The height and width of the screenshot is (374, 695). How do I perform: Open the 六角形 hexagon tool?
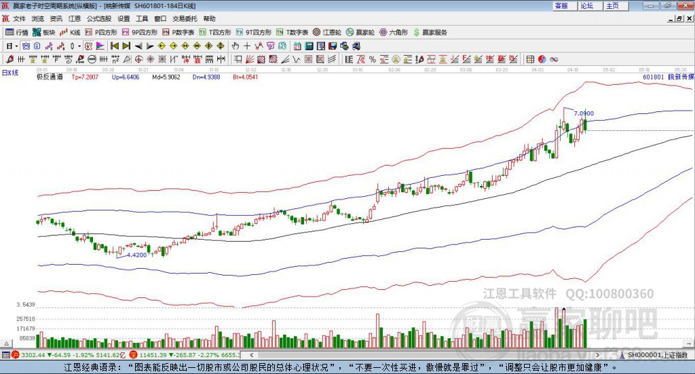pos(394,33)
